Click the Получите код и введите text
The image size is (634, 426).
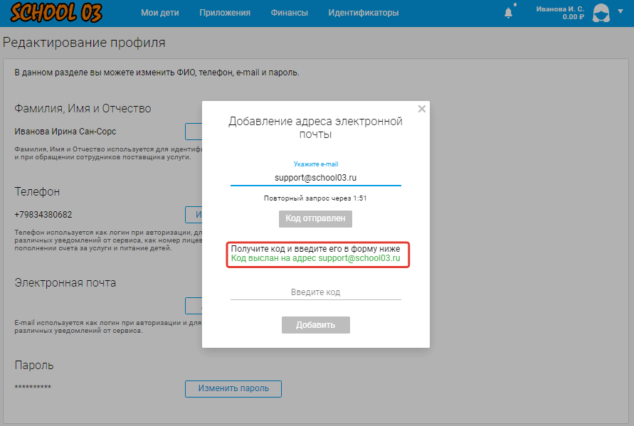tap(315, 249)
